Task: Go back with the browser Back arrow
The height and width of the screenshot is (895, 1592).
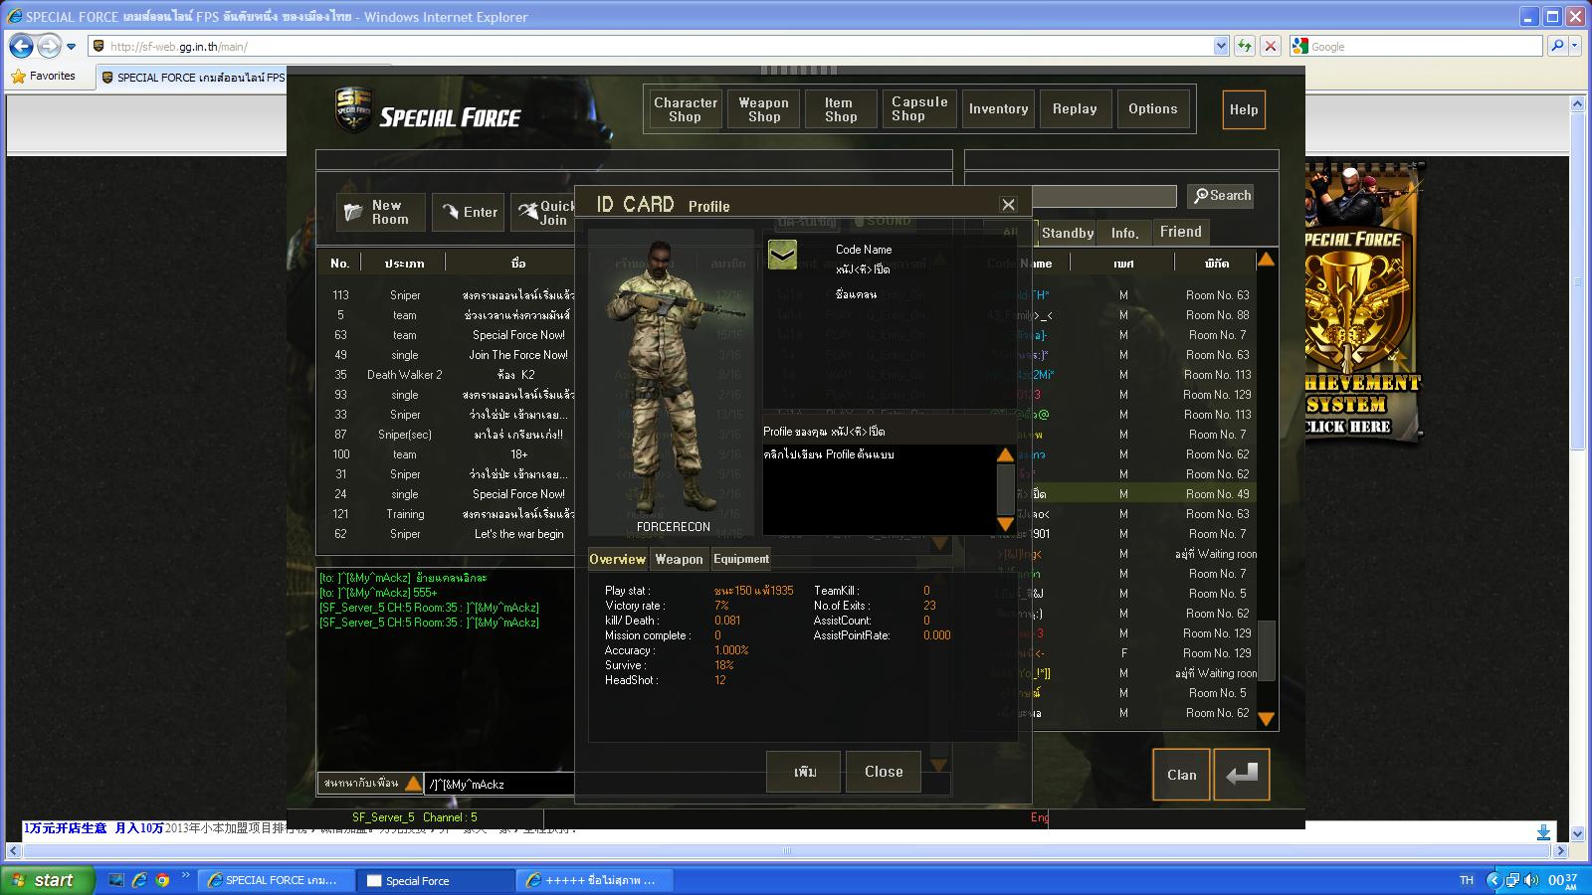Action: click(x=21, y=46)
